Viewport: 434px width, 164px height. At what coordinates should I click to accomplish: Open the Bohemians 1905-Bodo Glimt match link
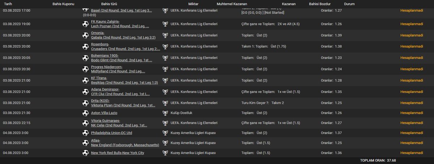tap(122, 58)
